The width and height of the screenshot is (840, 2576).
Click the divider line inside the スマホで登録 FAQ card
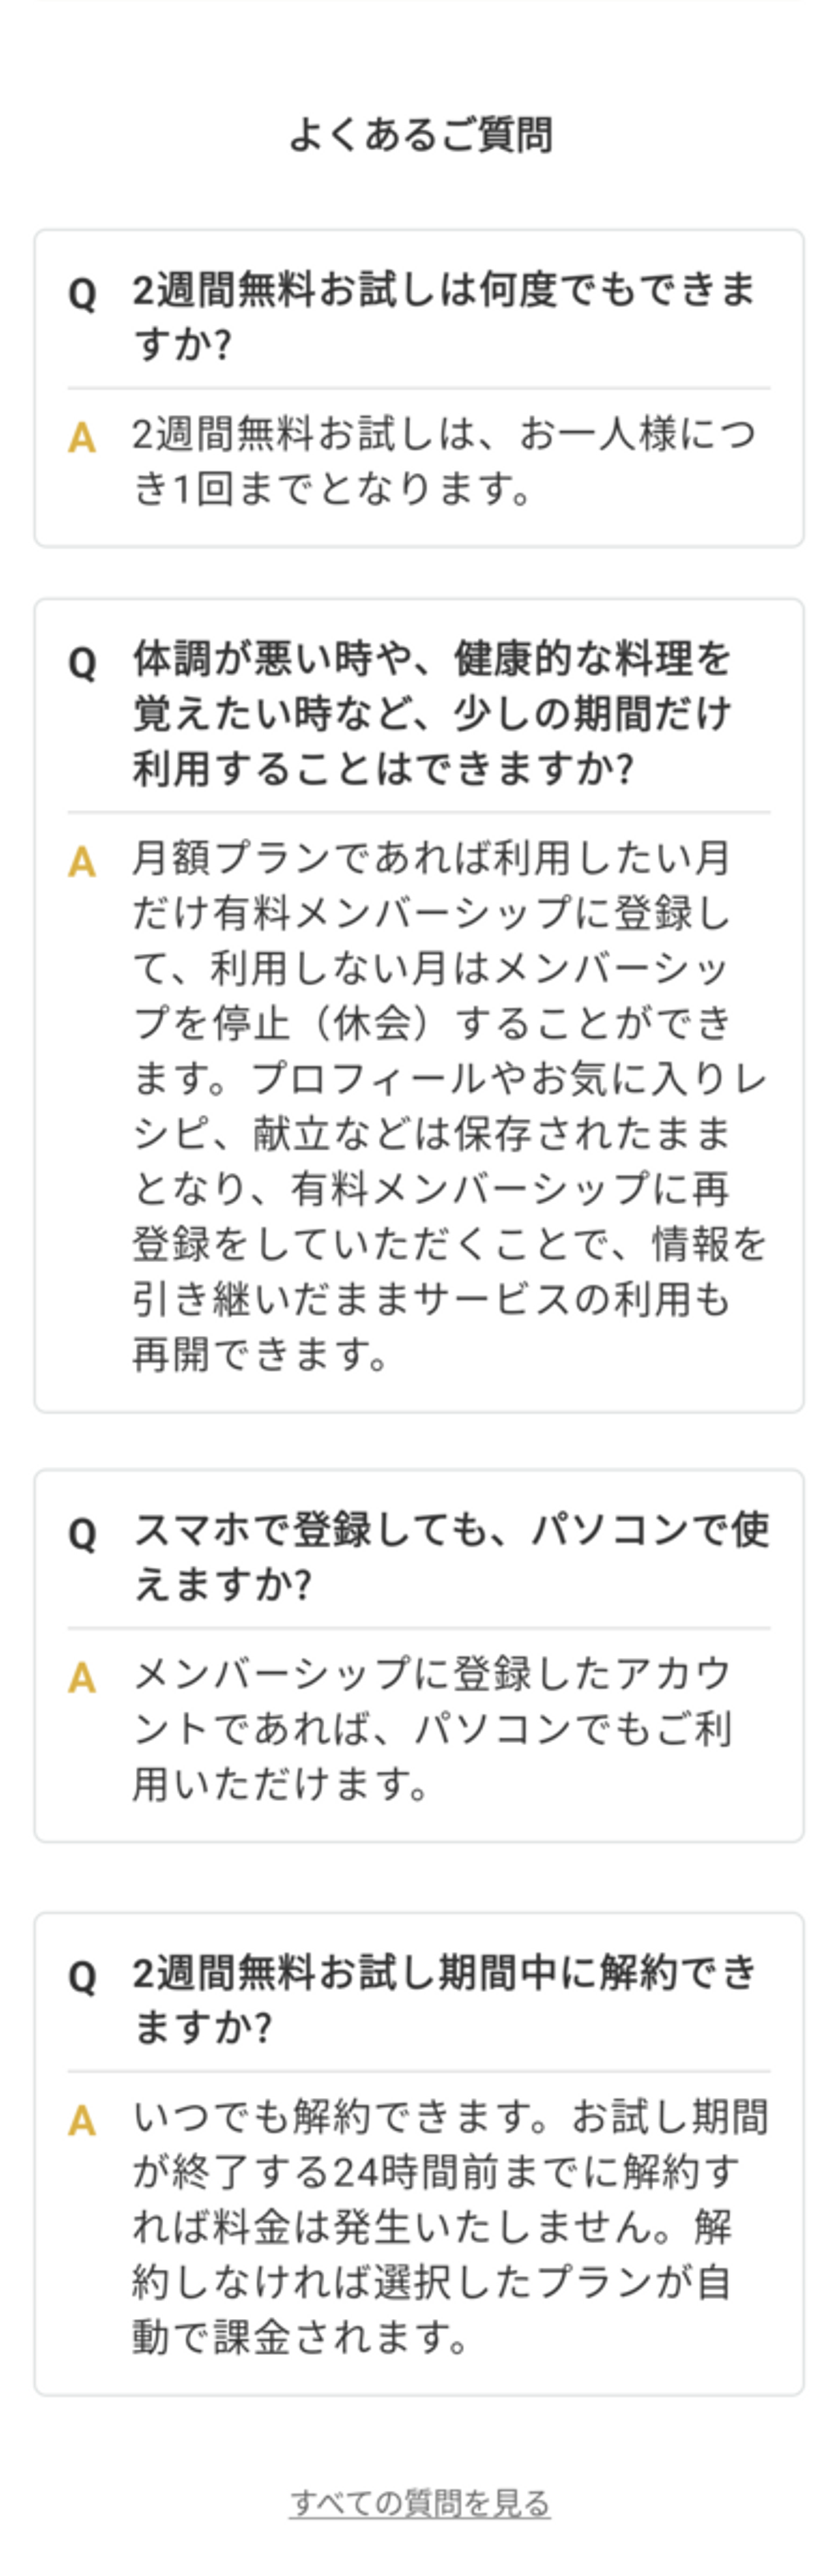point(419,1628)
